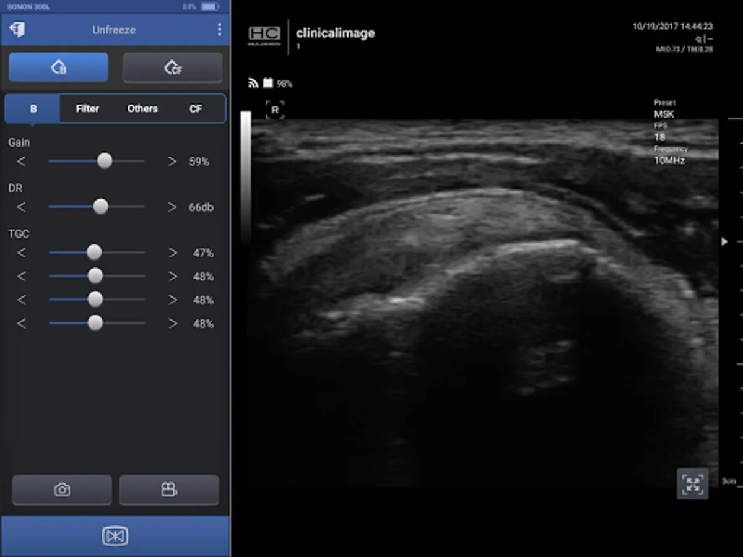Tap the Unfreeze label
The width and height of the screenshot is (743, 557).
(x=114, y=30)
